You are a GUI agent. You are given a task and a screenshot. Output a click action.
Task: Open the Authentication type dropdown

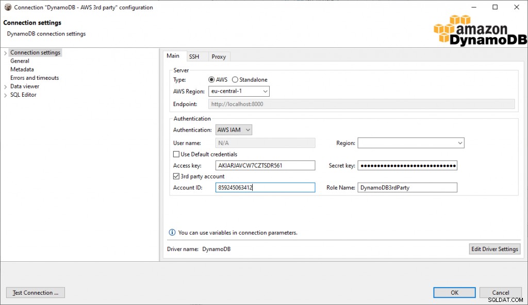pos(234,130)
